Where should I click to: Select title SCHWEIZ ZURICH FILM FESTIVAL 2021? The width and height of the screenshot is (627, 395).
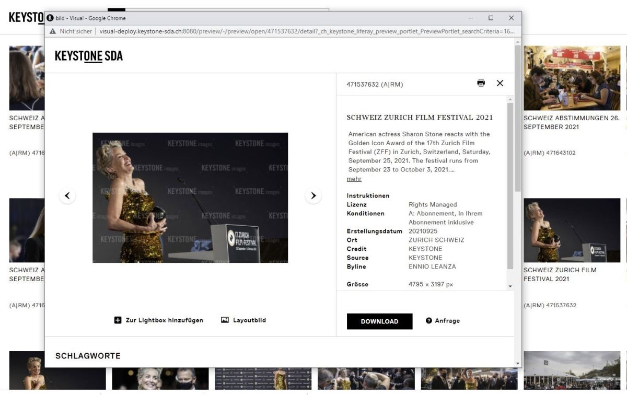420,118
